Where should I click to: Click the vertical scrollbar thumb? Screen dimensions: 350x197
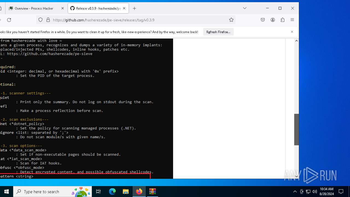(x=296, y=129)
